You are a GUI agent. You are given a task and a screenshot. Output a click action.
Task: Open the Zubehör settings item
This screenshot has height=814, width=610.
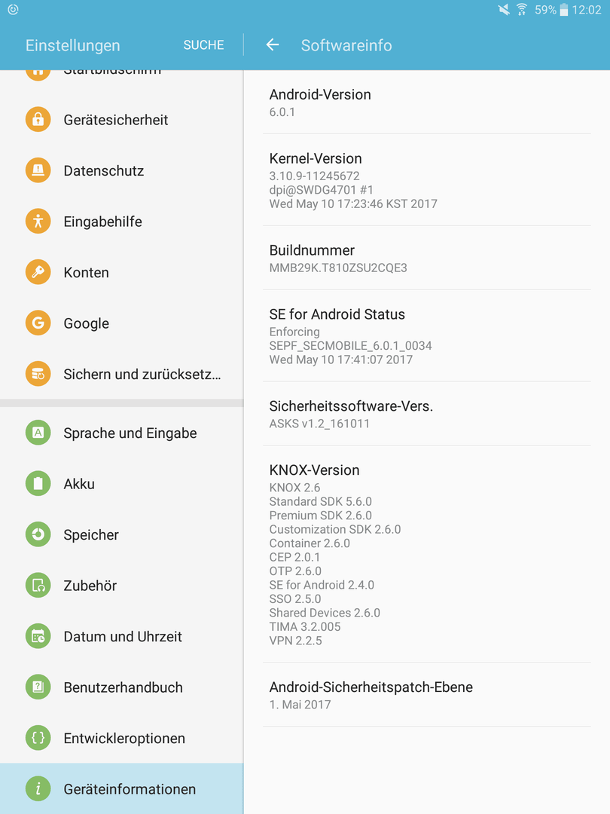(121, 586)
